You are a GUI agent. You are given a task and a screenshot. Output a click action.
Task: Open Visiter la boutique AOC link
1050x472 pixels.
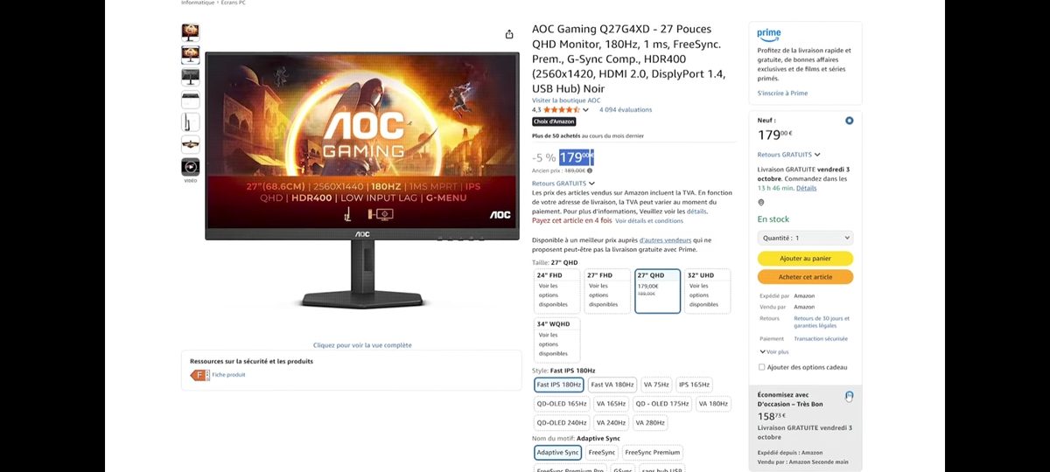coord(566,101)
